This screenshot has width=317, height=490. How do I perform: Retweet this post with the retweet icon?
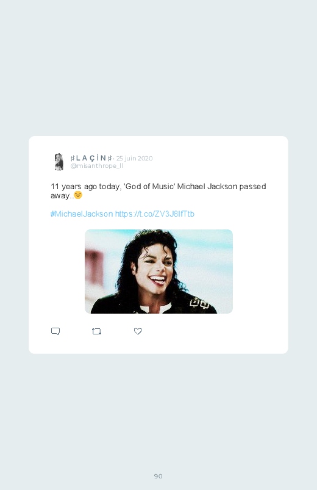[x=96, y=331]
